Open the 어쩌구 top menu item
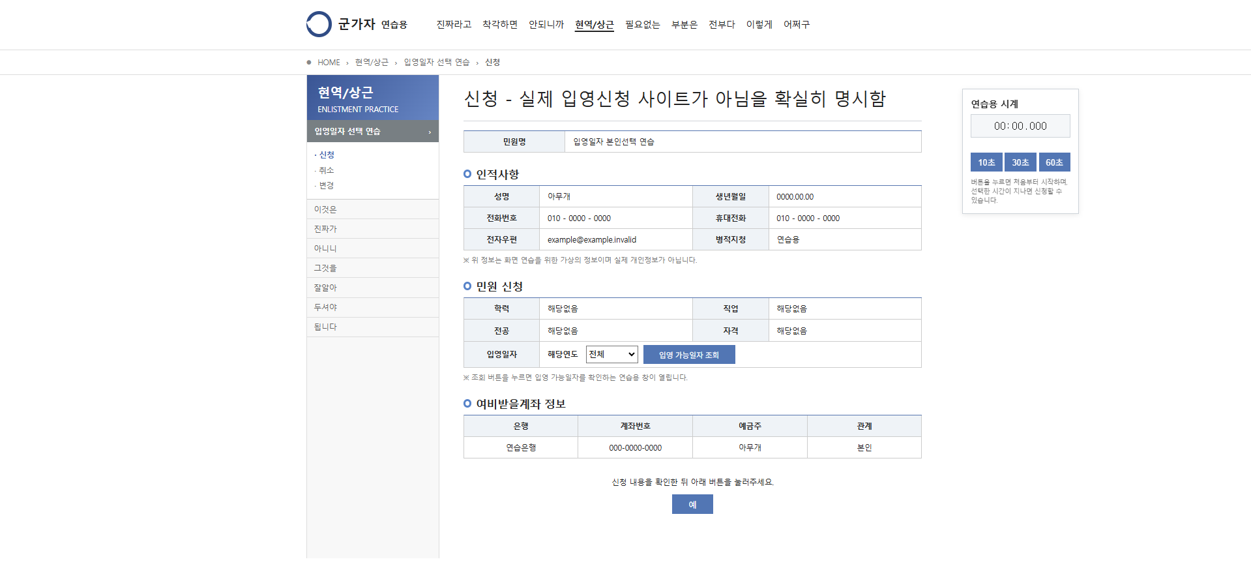The height and width of the screenshot is (585, 1251). pos(797,24)
